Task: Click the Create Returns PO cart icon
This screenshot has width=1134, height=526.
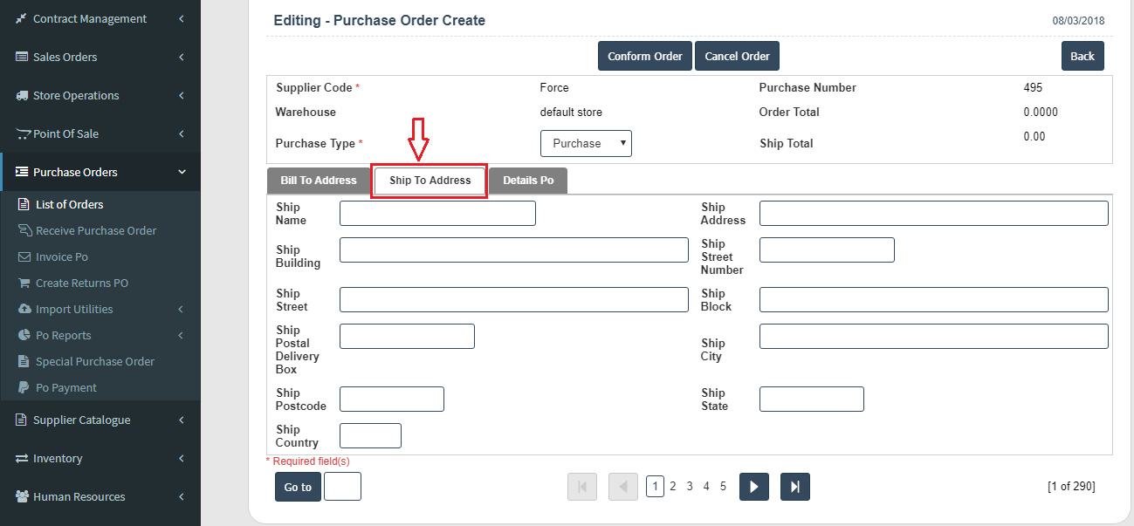Action: pos(24,283)
